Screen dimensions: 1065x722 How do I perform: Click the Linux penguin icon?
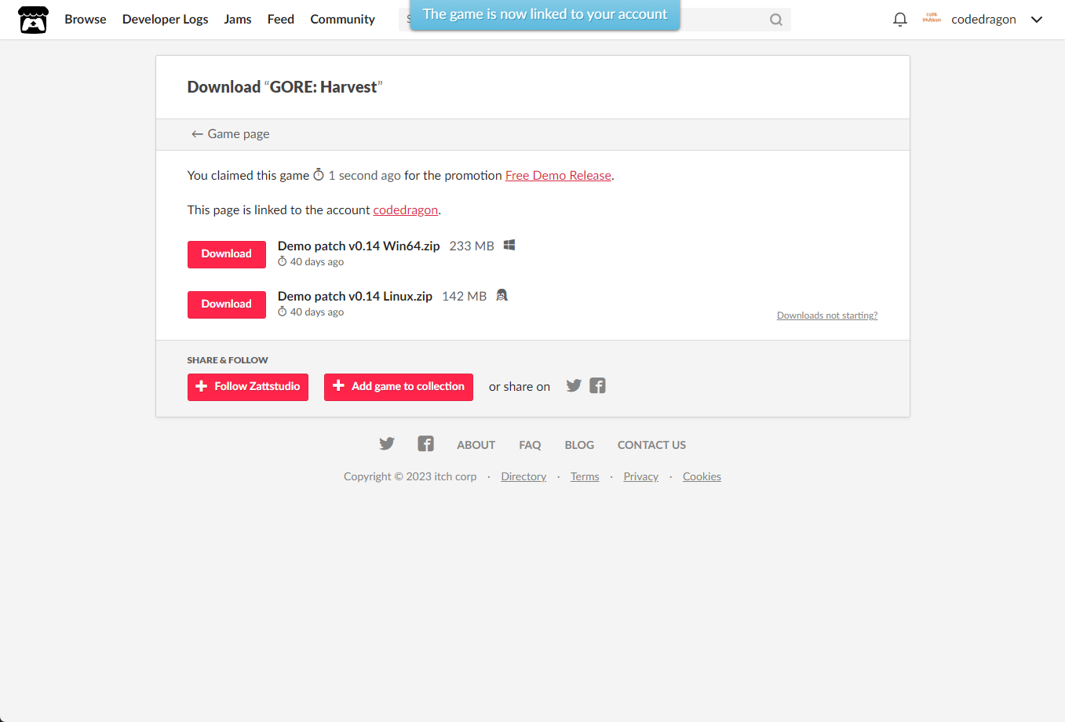tap(502, 295)
